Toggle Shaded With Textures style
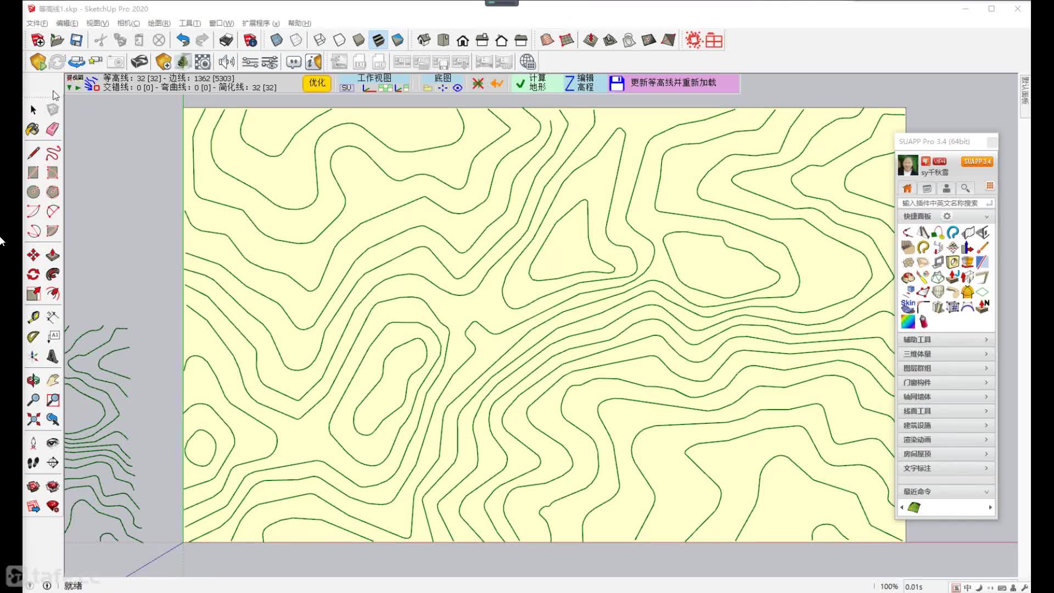The image size is (1054, 593). click(x=378, y=40)
